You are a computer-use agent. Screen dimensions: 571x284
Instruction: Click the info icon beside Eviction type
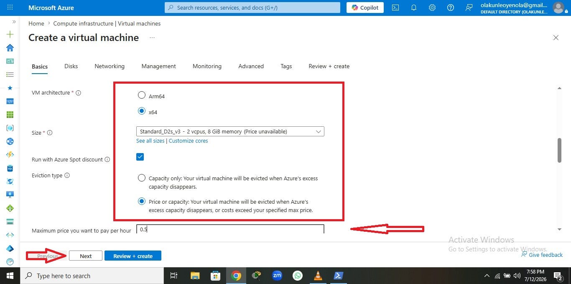point(67,175)
